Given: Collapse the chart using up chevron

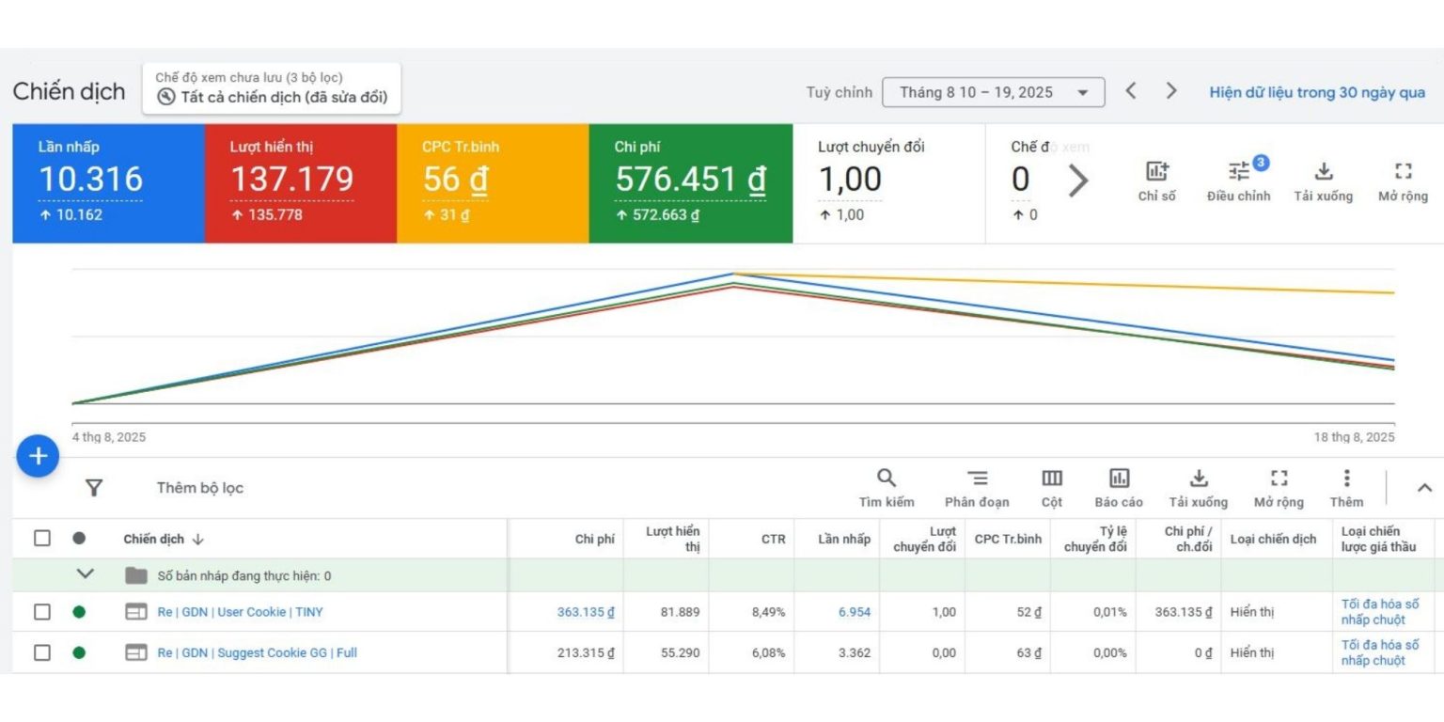Looking at the screenshot, I should (1423, 487).
